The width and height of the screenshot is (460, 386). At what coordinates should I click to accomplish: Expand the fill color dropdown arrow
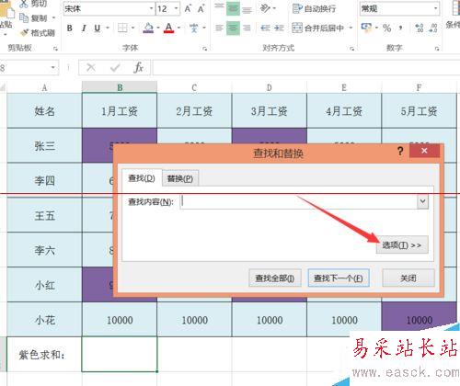coord(158,28)
